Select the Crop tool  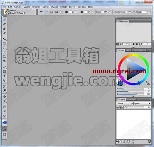click(4, 61)
